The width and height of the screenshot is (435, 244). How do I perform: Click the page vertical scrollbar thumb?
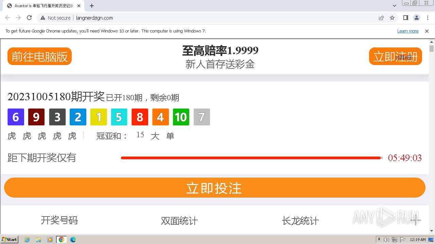tap(432, 48)
